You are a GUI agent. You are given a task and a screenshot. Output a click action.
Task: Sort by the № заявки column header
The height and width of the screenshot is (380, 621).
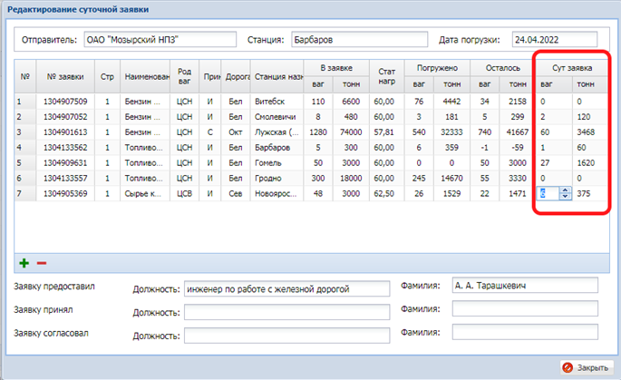point(65,76)
